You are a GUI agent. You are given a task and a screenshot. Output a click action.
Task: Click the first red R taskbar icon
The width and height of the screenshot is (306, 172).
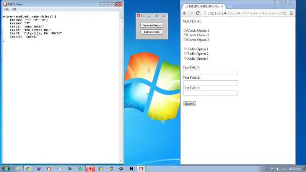[x=49, y=169]
